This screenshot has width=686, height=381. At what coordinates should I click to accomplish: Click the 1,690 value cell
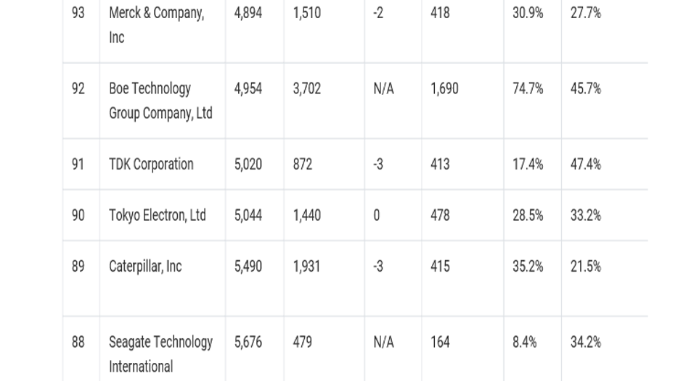(444, 88)
